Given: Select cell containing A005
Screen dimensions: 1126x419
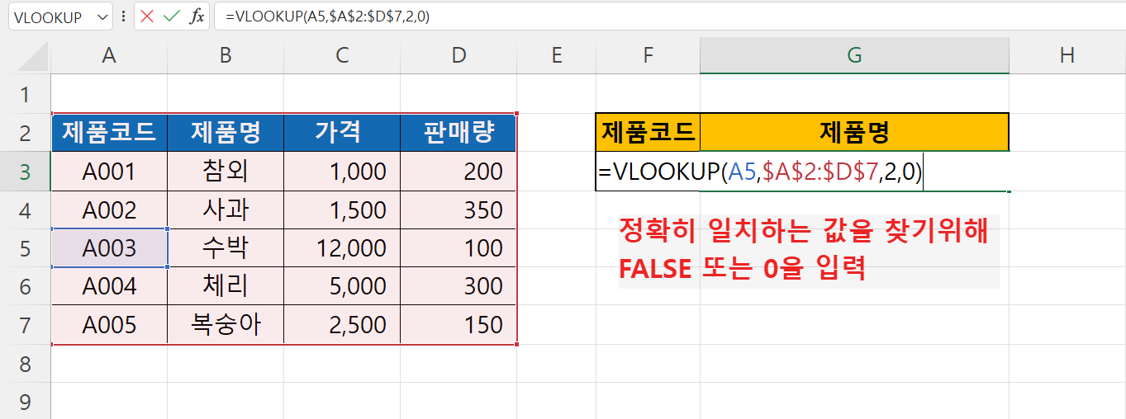Looking at the screenshot, I should [x=109, y=325].
